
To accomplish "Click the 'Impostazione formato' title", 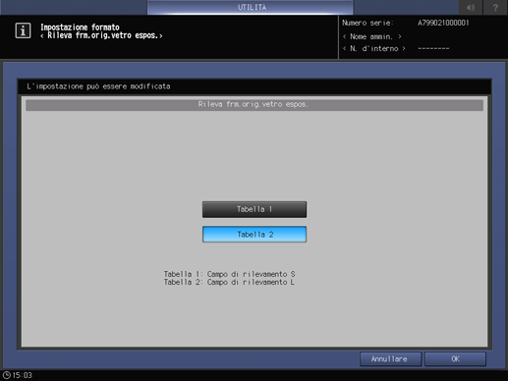I will click(x=80, y=27).
